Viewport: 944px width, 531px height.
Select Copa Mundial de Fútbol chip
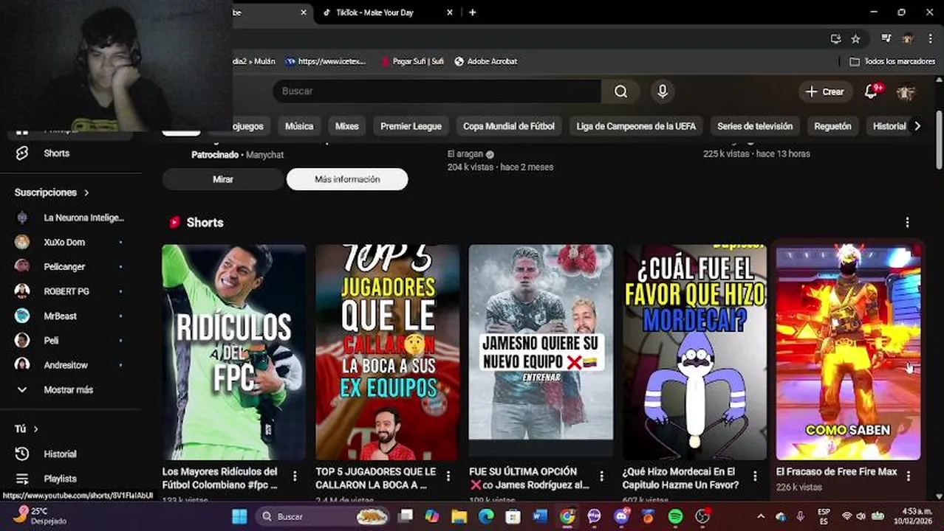click(509, 126)
